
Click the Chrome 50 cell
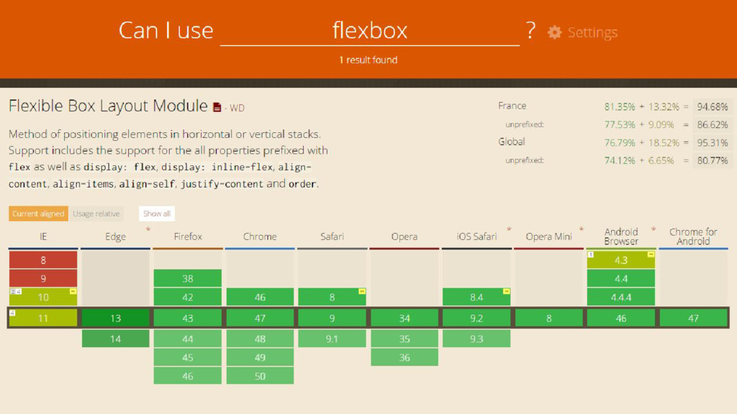point(260,376)
